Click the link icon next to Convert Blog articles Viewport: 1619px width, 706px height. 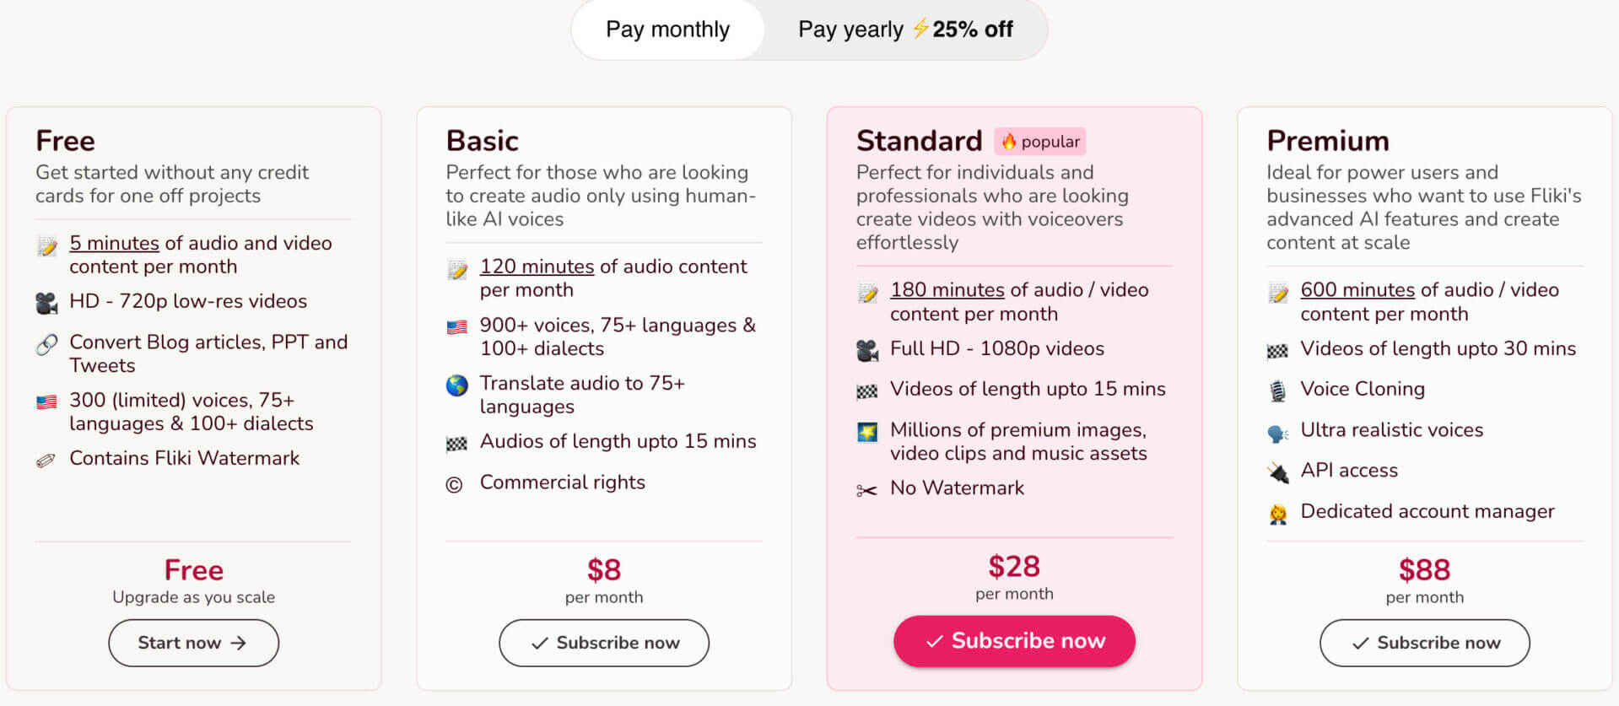point(46,344)
